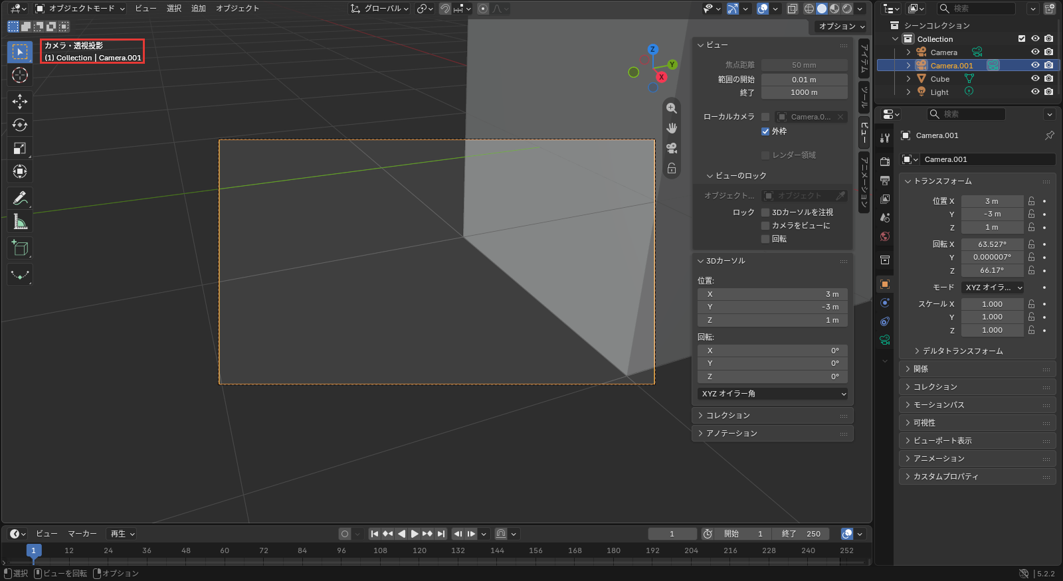
Task: Hide Cube in viewport via eye icon
Action: 1035,78
